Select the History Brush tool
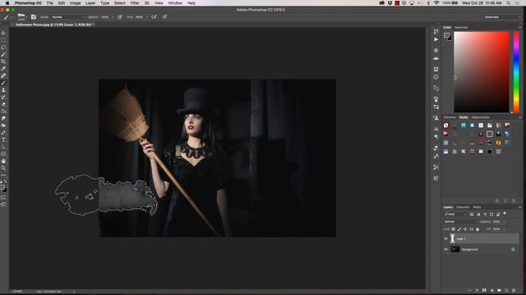Screen dimensions: 526x295 click(x=3, y=97)
